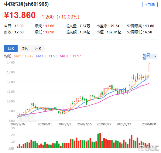This screenshot has width=161, height=153.
Task: Click the current price ¥13.860
Action: (x=20, y=15)
